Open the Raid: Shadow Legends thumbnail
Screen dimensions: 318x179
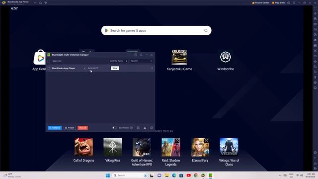coord(171,147)
